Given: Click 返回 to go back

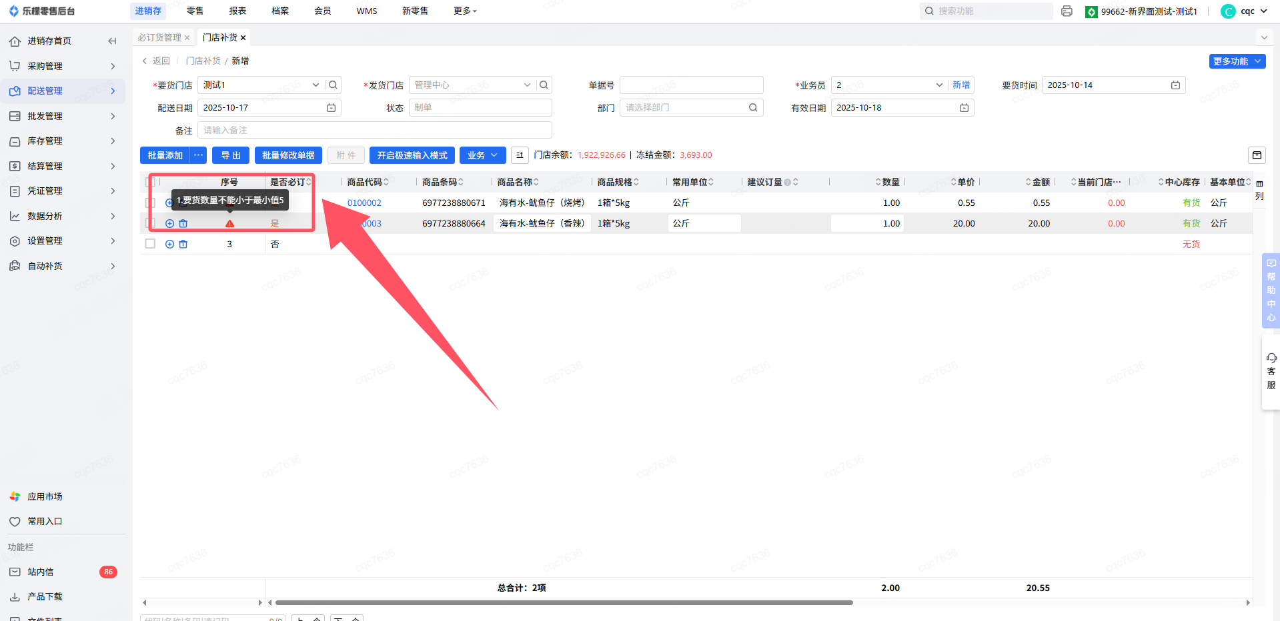Looking at the screenshot, I should [x=156, y=61].
